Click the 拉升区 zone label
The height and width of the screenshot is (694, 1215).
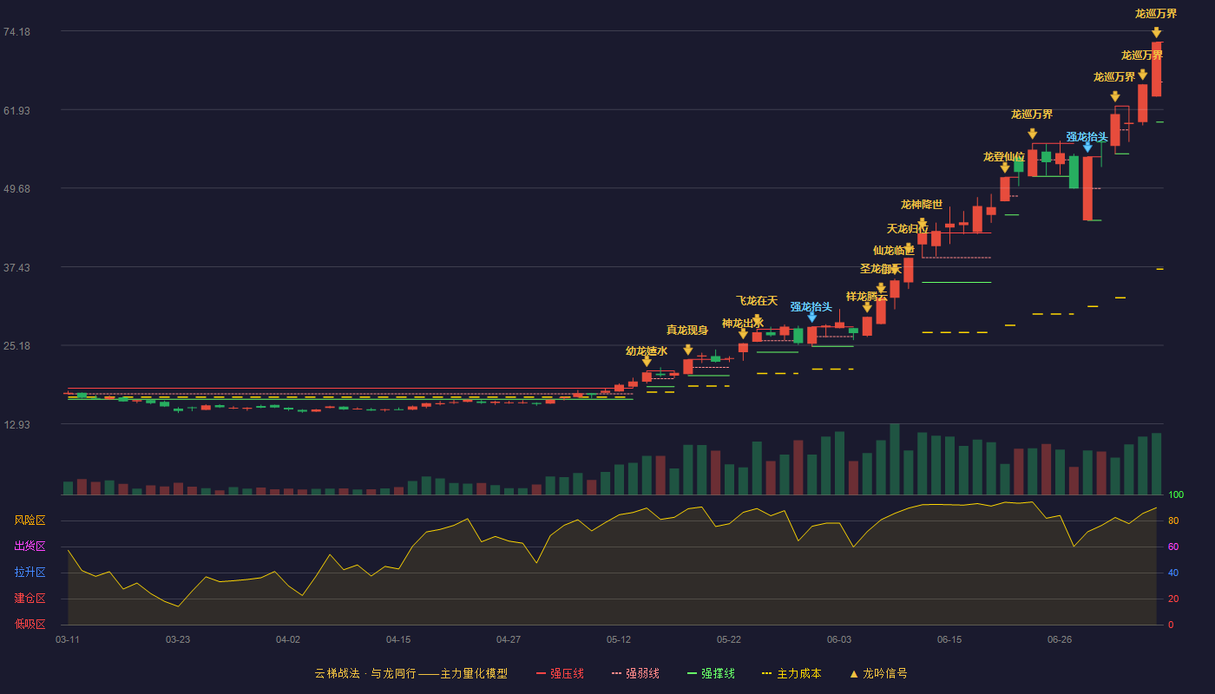(30, 573)
